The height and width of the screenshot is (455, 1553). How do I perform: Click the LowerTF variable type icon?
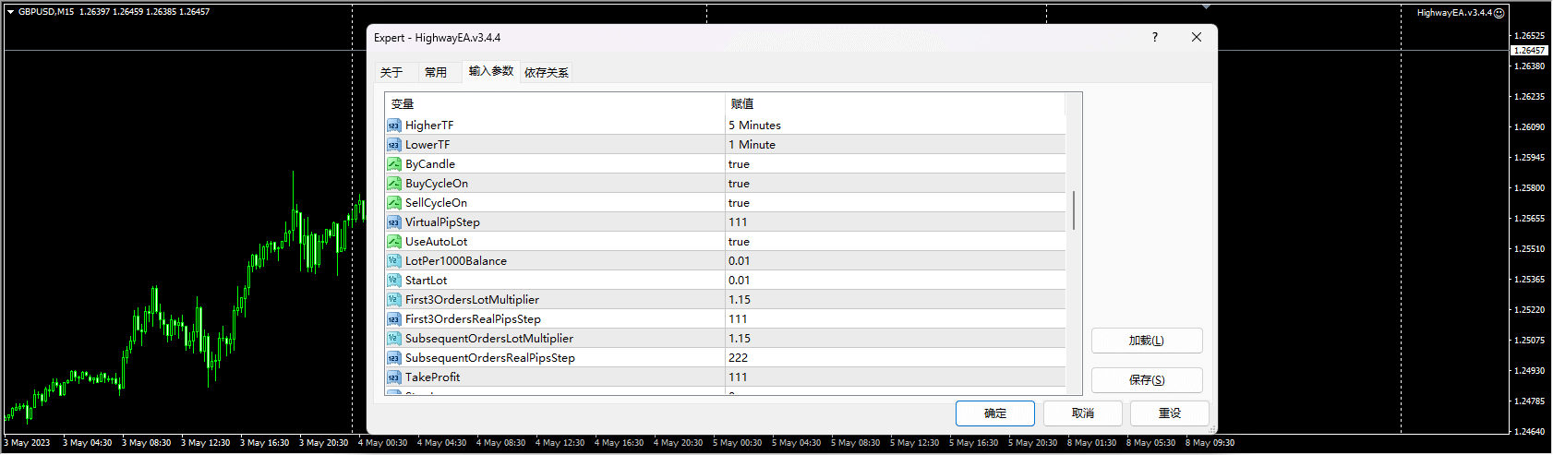click(394, 145)
